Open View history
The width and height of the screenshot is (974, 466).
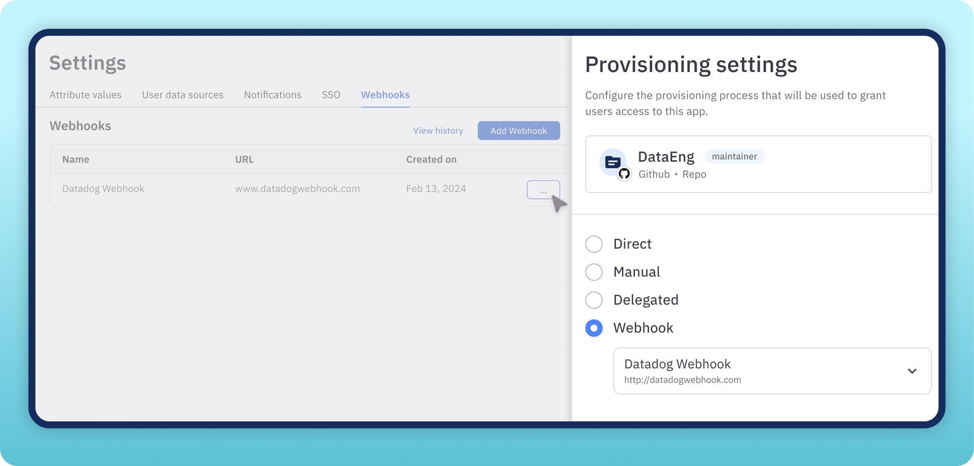click(x=438, y=130)
